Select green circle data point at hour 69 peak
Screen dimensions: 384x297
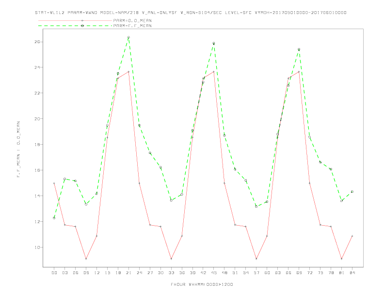click(x=299, y=49)
